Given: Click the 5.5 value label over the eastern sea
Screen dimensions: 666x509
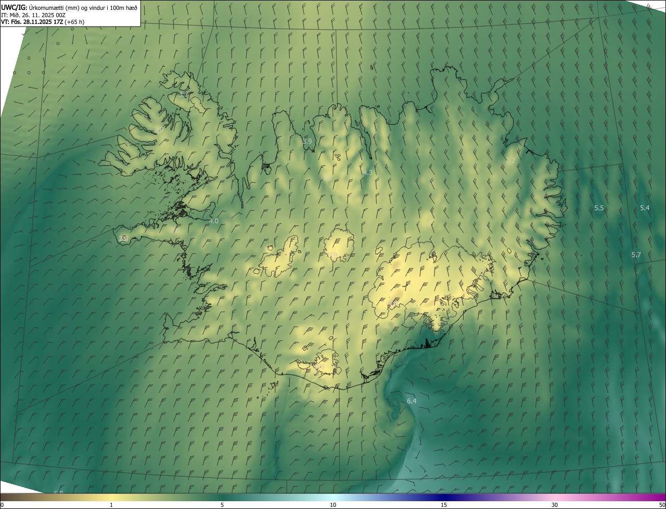Looking at the screenshot, I should 599,208.
